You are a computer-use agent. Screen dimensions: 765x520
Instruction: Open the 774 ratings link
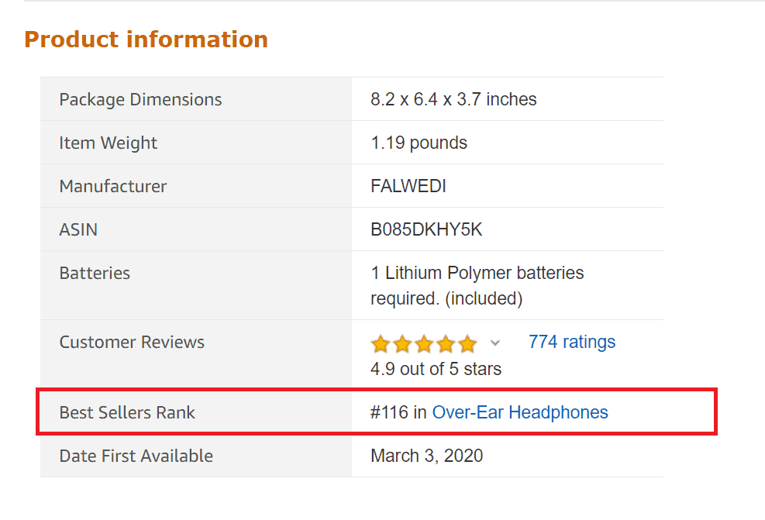(x=572, y=342)
